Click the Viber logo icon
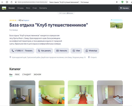The width and height of the screenshot is (132, 106). click(74, 51)
